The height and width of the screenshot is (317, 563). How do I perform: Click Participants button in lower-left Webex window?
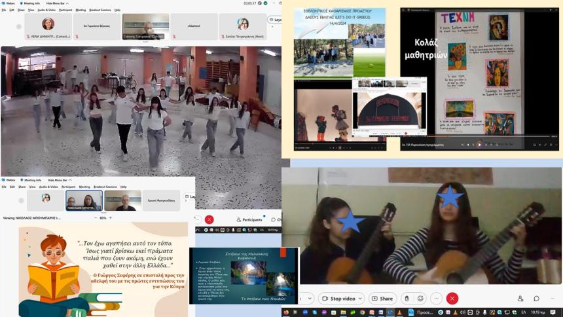point(249,220)
